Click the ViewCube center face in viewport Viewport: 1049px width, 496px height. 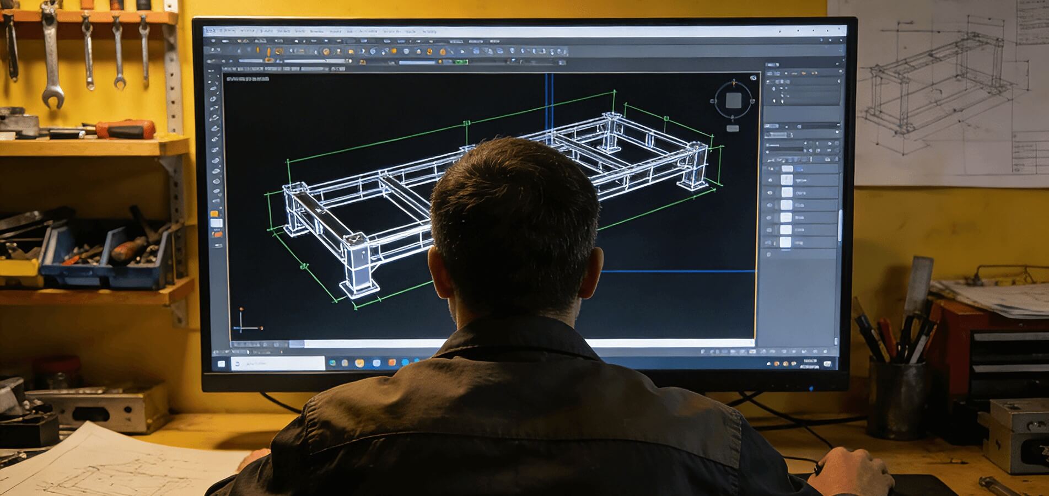[x=733, y=101]
